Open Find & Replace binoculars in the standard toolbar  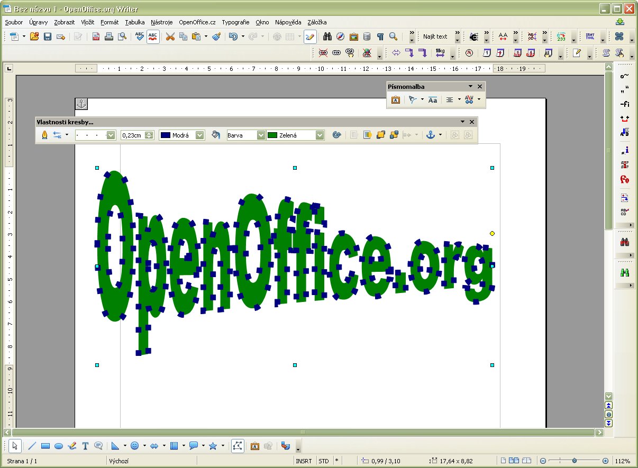(x=327, y=36)
